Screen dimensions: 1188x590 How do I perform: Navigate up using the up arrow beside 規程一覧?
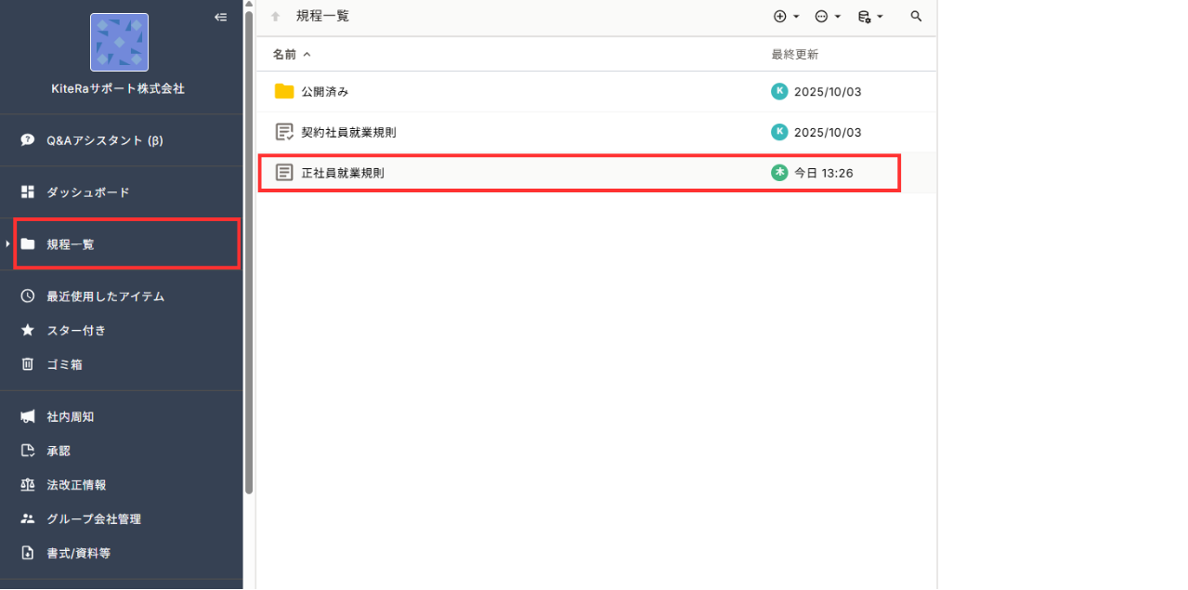pyautogui.click(x=276, y=17)
